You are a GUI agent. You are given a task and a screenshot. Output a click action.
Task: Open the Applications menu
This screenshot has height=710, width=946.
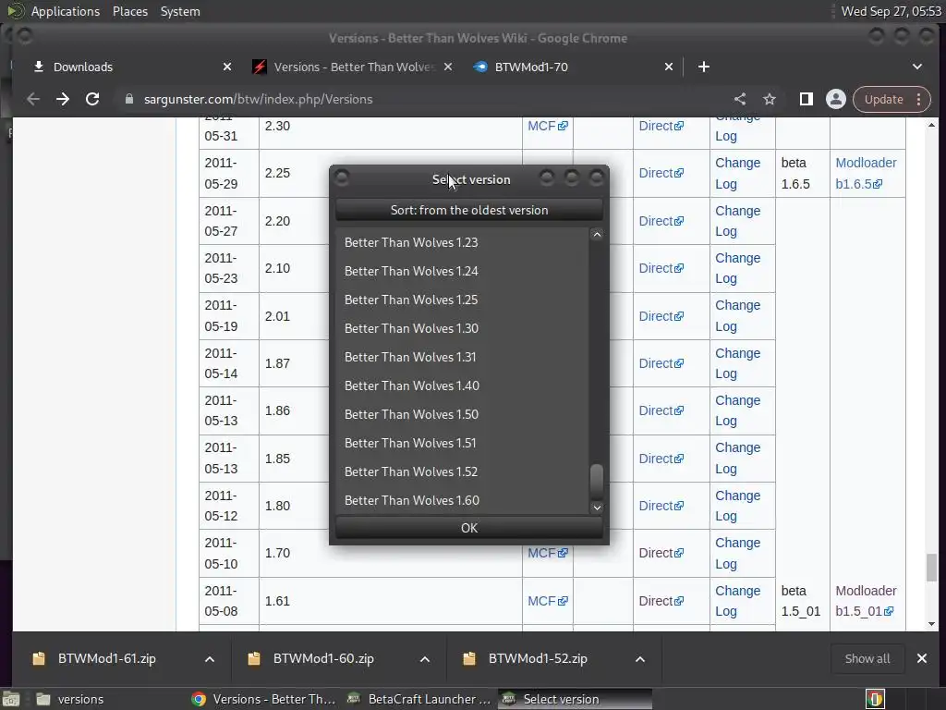[x=66, y=11]
